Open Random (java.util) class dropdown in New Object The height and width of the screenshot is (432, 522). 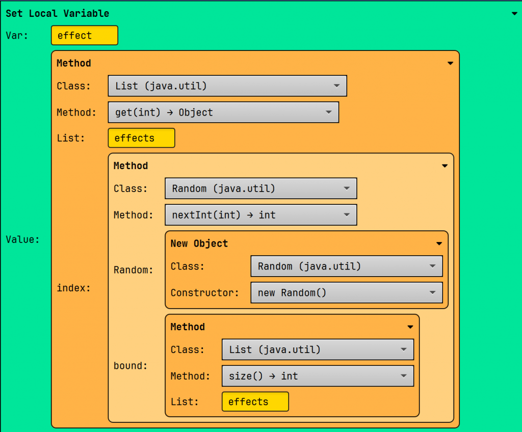click(x=346, y=266)
